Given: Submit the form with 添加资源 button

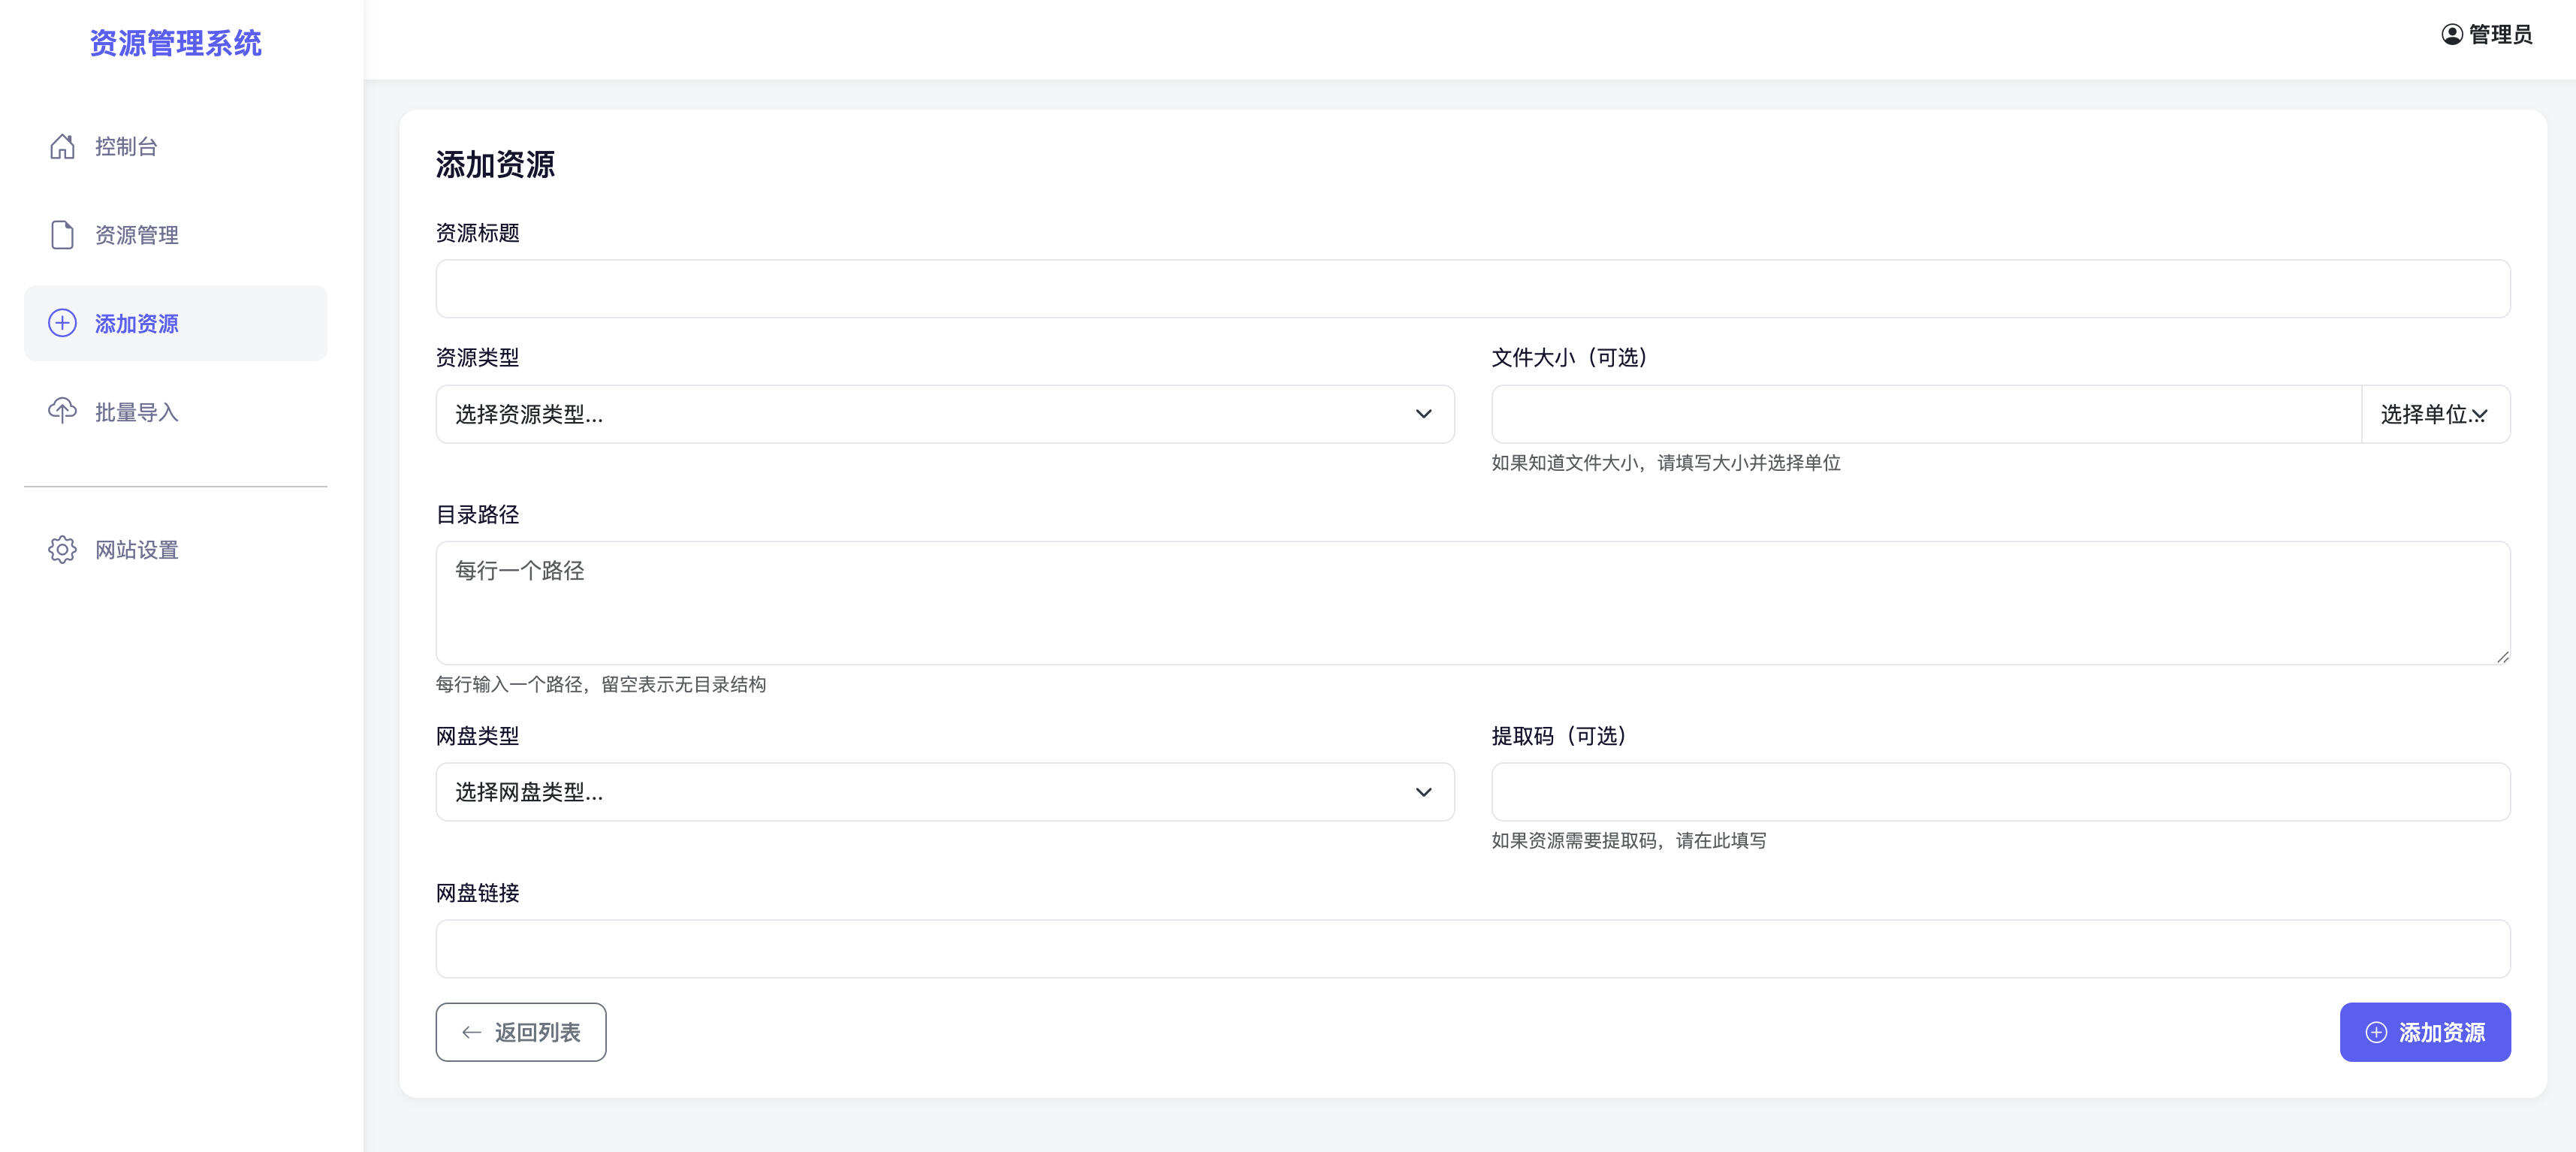Looking at the screenshot, I should 2425,1031.
